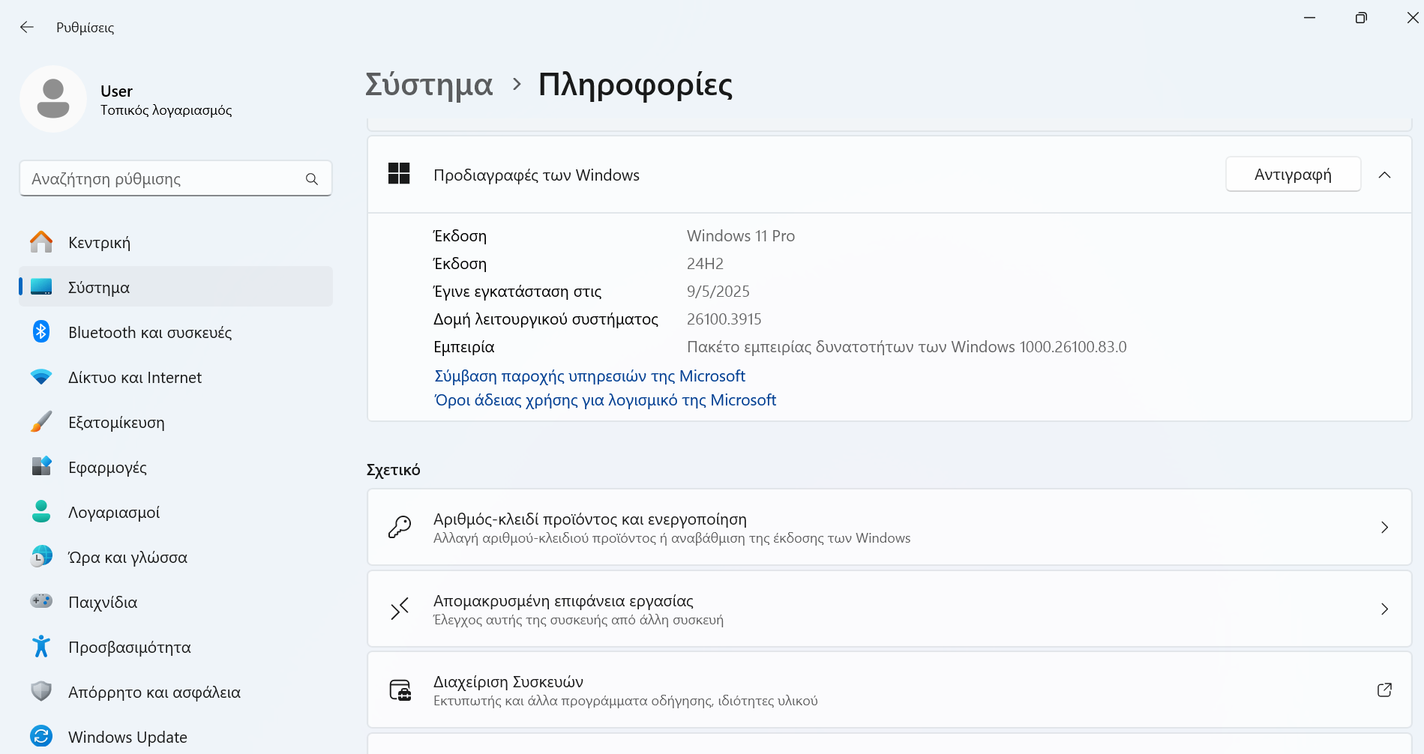Minimize the Ρυθμίσεις window
The height and width of the screenshot is (754, 1424).
coord(1309,18)
